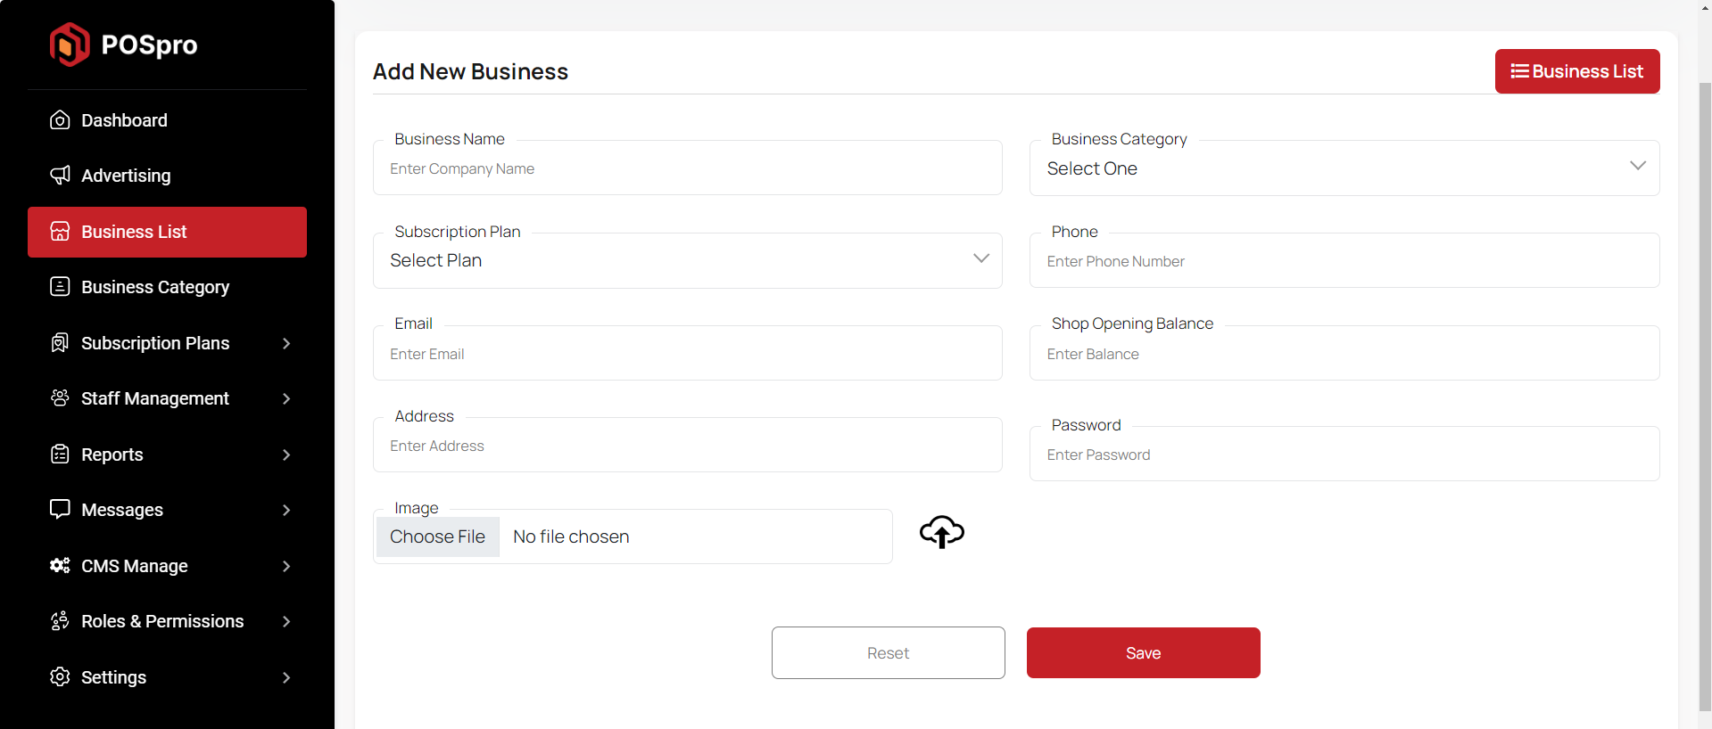
Task: Expand the Roles & Permissions chevron
Action: click(286, 621)
